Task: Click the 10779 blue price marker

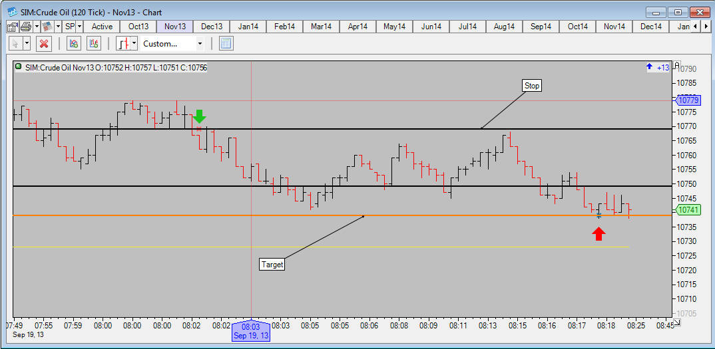Action: [687, 100]
